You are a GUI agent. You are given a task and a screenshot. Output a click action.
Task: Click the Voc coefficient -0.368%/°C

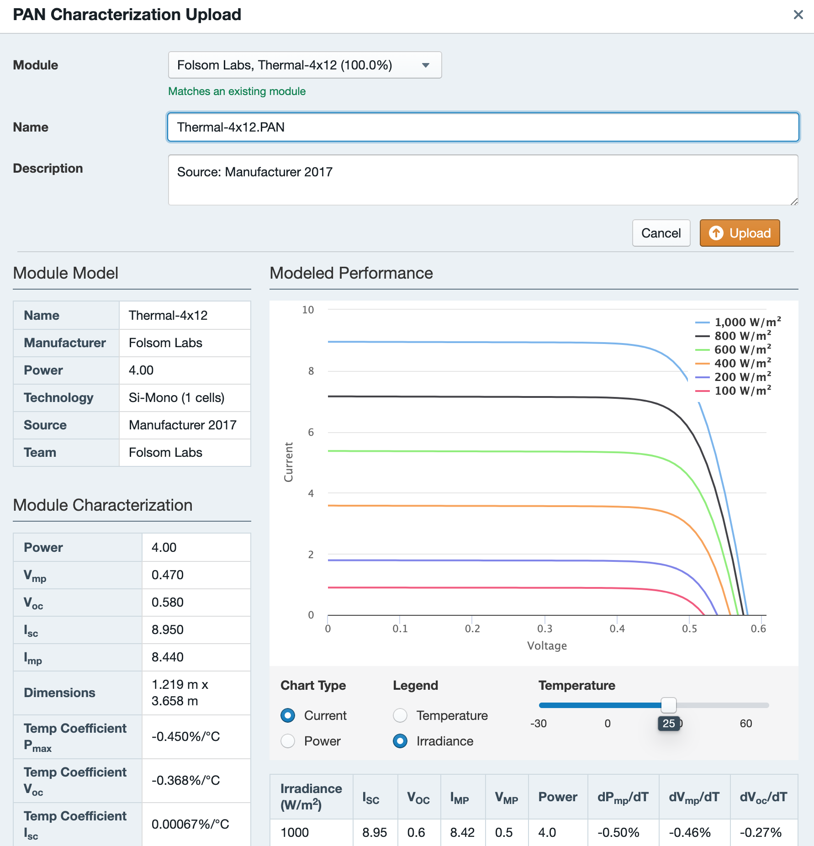click(196, 780)
